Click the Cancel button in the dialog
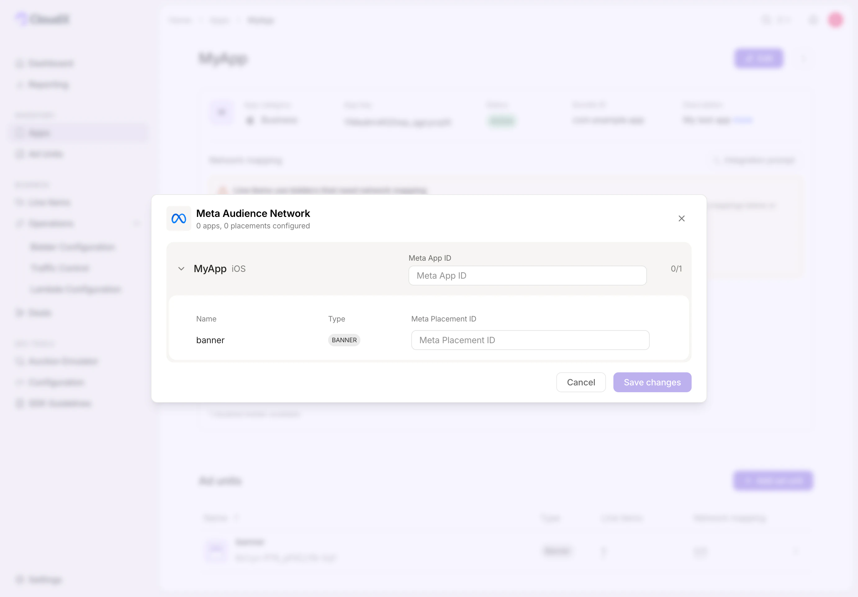 (x=581, y=382)
